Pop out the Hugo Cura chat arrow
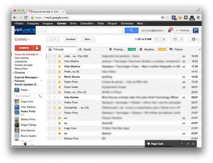 click(188, 144)
